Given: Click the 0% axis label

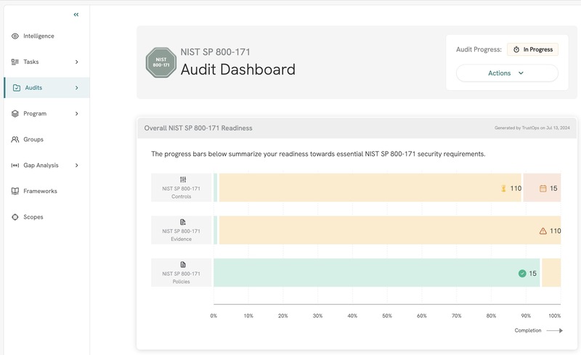Looking at the screenshot, I should pyautogui.click(x=214, y=316).
